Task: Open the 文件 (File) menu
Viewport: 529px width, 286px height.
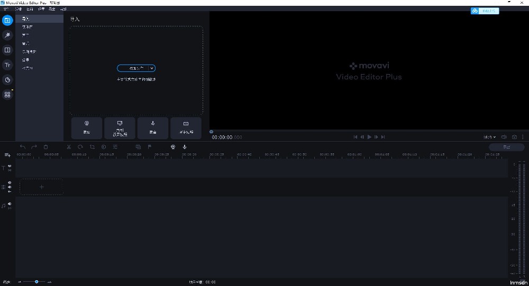Action: click(x=6, y=9)
